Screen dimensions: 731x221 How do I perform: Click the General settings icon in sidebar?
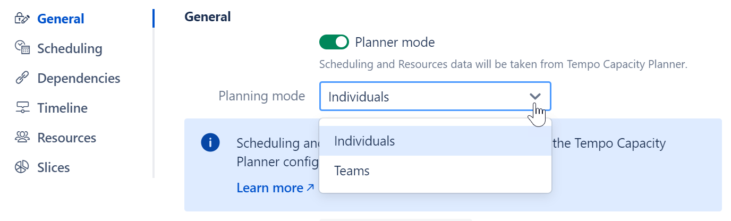click(x=22, y=19)
